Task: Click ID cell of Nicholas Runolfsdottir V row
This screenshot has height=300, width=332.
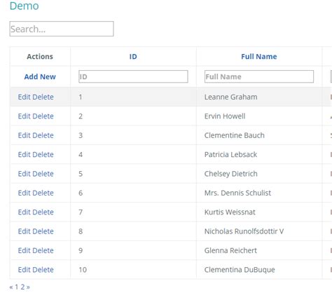Action: [x=133, y=231]
